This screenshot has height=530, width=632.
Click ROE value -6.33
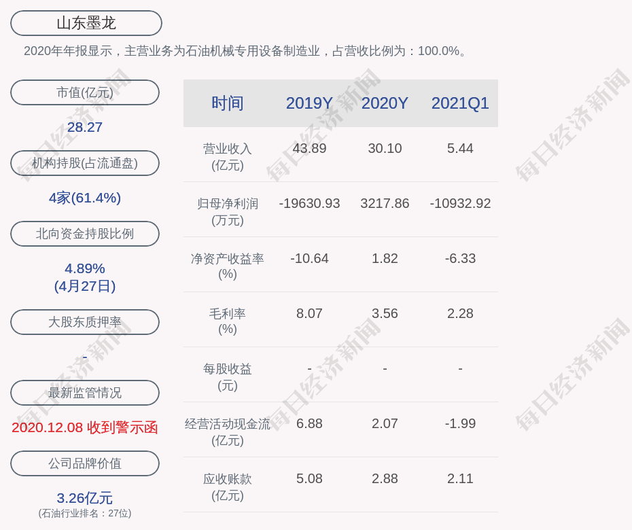[460, 258]
